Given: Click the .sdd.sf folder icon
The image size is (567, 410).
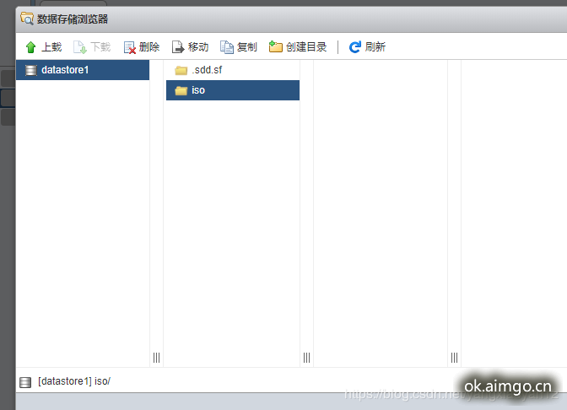Looking at the screenshot, I should coord(181,70).
